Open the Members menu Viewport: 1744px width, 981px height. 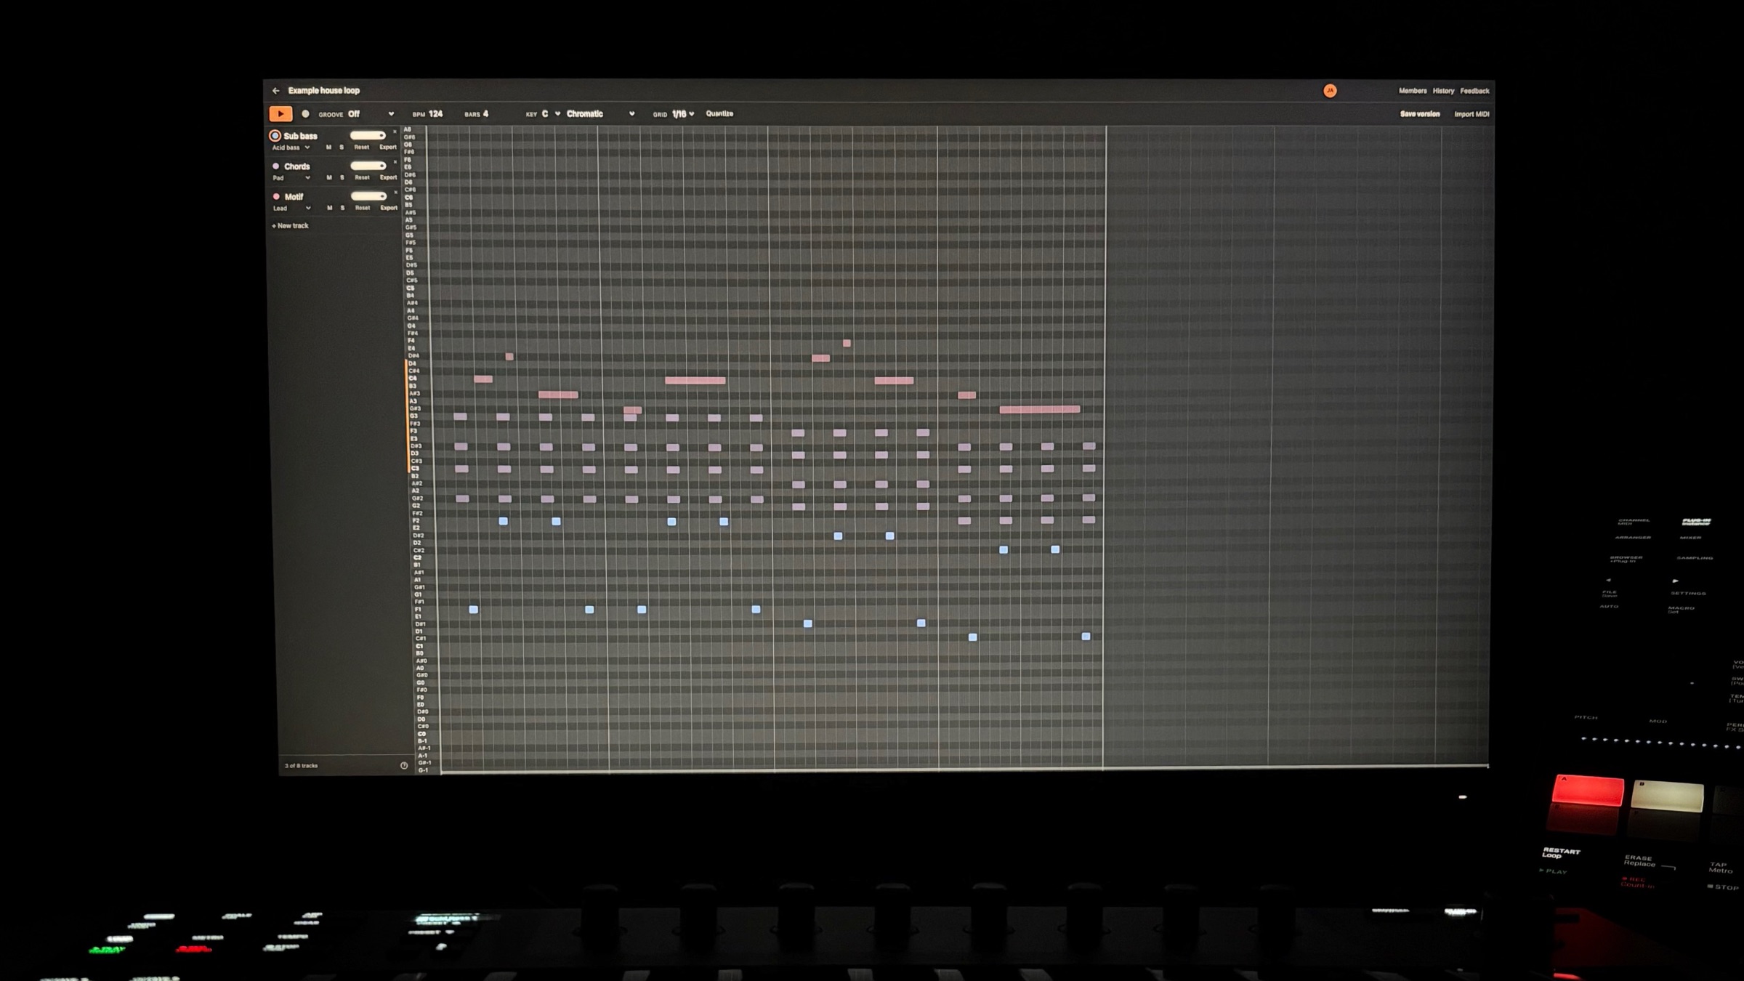1413,91
